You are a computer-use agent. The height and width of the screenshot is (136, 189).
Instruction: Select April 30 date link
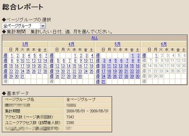coord(80,76)
